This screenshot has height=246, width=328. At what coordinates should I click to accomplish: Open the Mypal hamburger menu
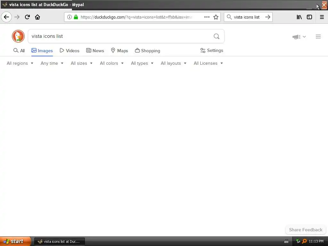coord(322,17)
